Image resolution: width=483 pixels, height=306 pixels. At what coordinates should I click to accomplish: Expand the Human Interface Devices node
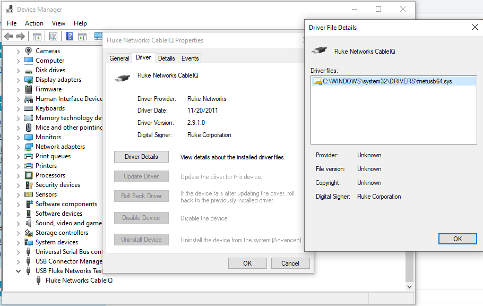18,99
